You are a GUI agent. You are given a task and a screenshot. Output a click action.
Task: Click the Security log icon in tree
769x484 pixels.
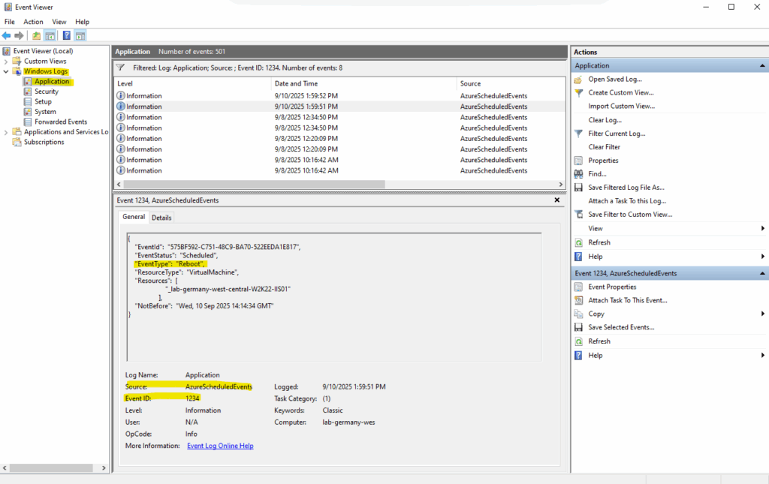[28, 92]
